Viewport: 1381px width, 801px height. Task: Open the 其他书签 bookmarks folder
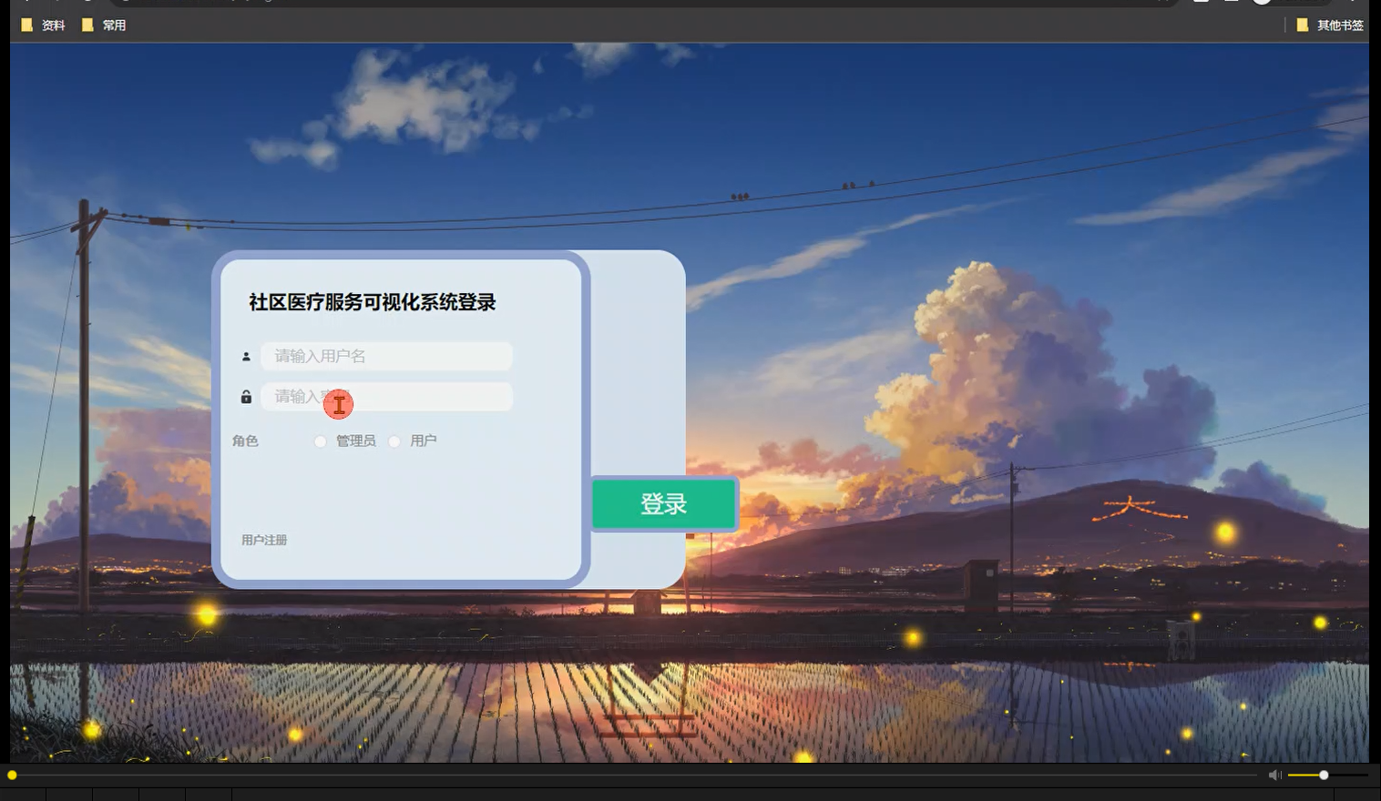(1331, 25)
